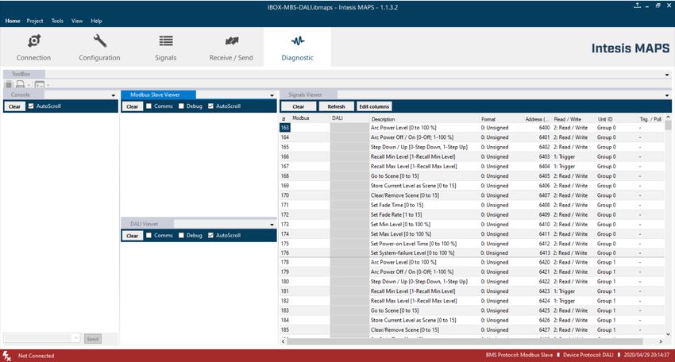This screenshot has height=362, width=675.
Task: Select the ToolBox tab
Action: tap(23, 74)
